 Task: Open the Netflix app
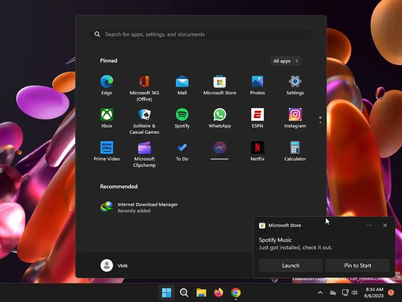[x=258, y=151]
